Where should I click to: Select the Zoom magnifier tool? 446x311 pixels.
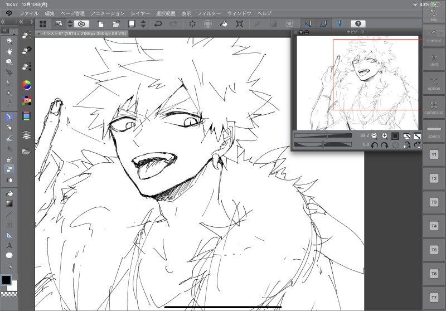click(x=9, y=41)
